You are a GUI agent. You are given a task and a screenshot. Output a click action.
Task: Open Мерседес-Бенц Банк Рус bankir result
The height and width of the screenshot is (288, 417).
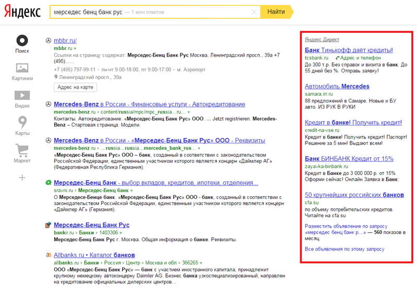(x=91, y=225)
